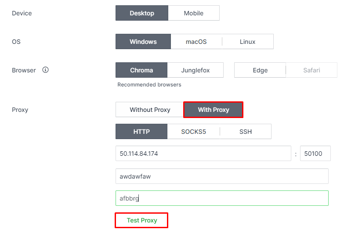
Task: Disable proxy with Without Proxy
Action: point(150,110)
